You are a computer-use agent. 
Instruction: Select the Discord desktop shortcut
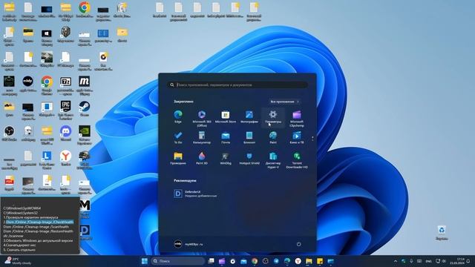(65, 133)
